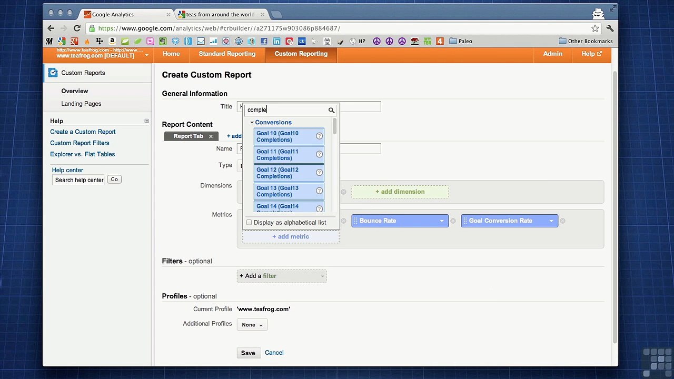Remove the Goal Conversion Rate metric
Screen dimensions: 674x379
point(562,221)
